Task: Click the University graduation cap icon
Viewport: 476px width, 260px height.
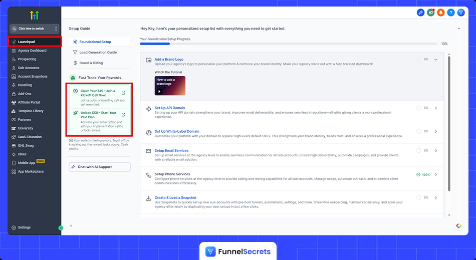Action: click(x=14, y=128)
